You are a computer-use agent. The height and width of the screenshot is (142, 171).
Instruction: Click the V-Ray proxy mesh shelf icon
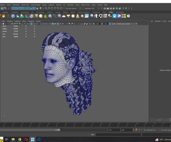pos(8,16)
